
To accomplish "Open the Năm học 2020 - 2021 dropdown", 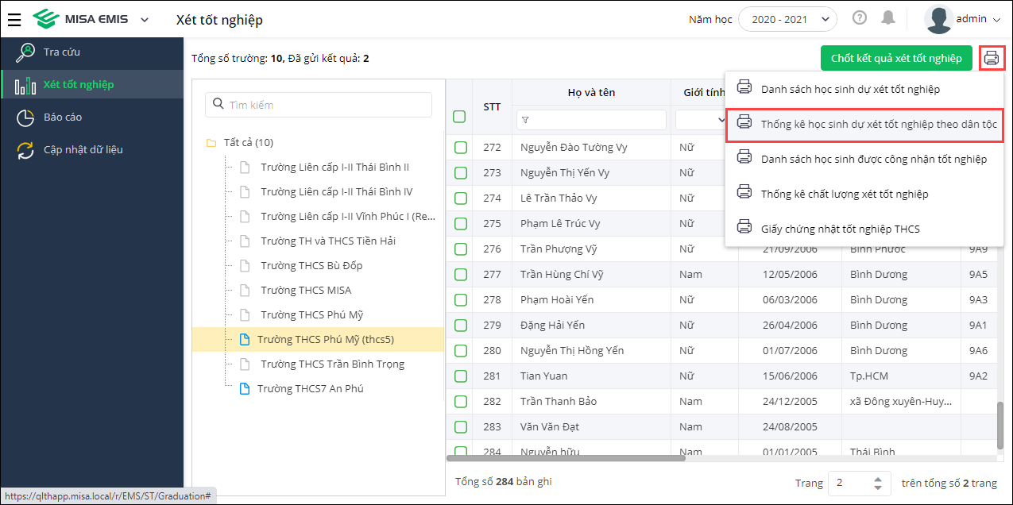I will pos(787,19).
